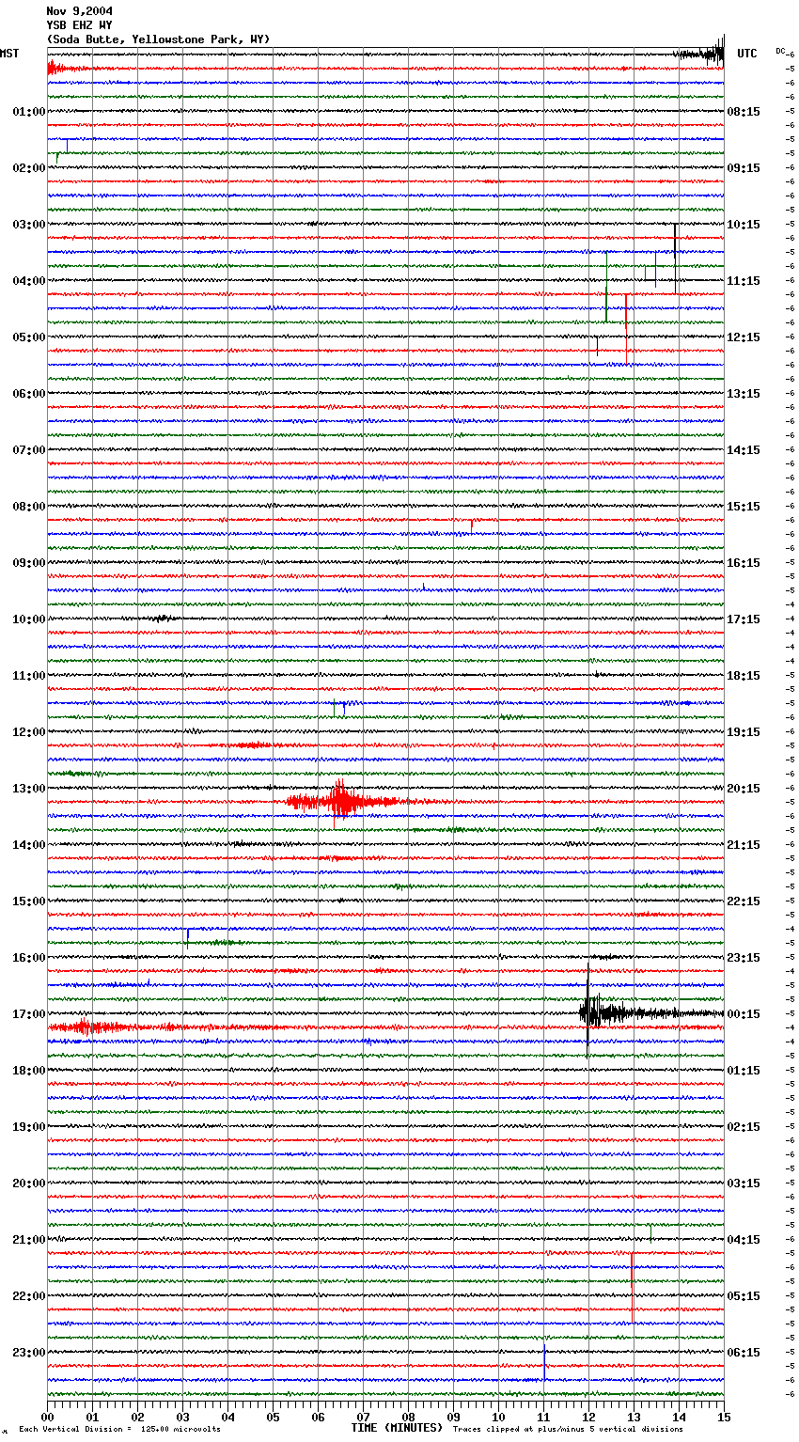Click the '14:00' MST time label
Screen dimensions: 799x1442
pos(29,845)
